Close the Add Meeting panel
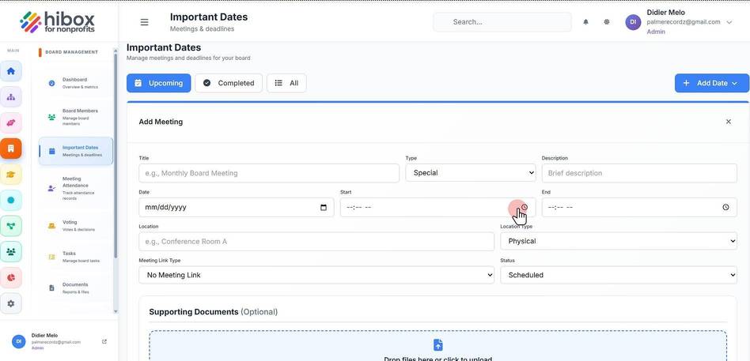The height and width of the screenshot is (361, 750). tap(728, 122)
